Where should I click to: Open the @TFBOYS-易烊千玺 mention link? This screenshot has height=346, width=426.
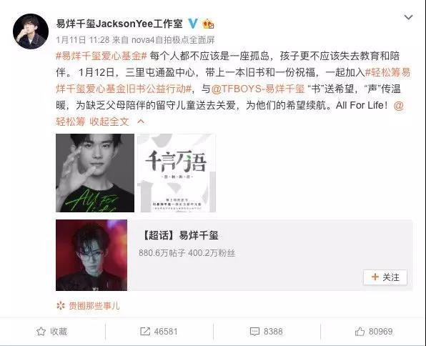258,89
